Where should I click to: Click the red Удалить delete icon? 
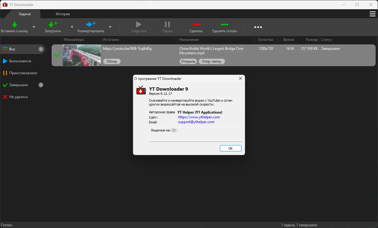coord(196,24)
